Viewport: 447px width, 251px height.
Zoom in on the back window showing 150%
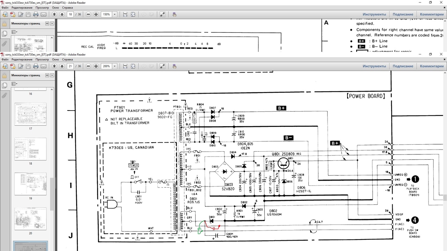pyautogui.click(x=96, y=14)
